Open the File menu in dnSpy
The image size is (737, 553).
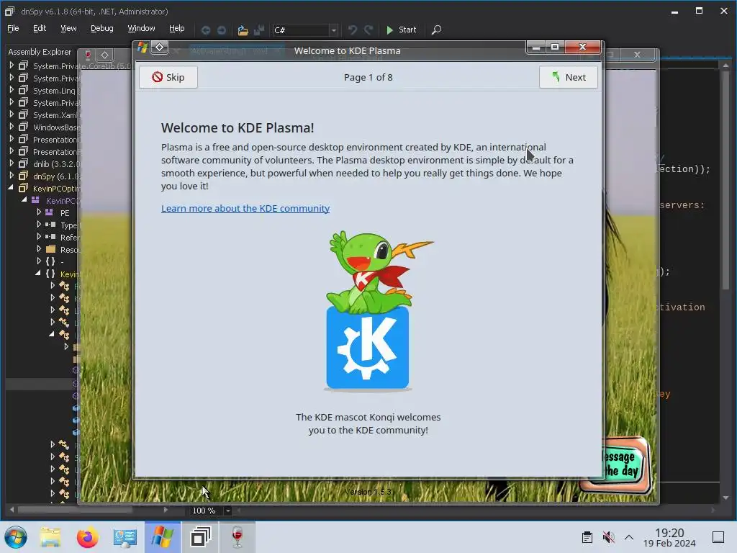click(x=13, y=28)
